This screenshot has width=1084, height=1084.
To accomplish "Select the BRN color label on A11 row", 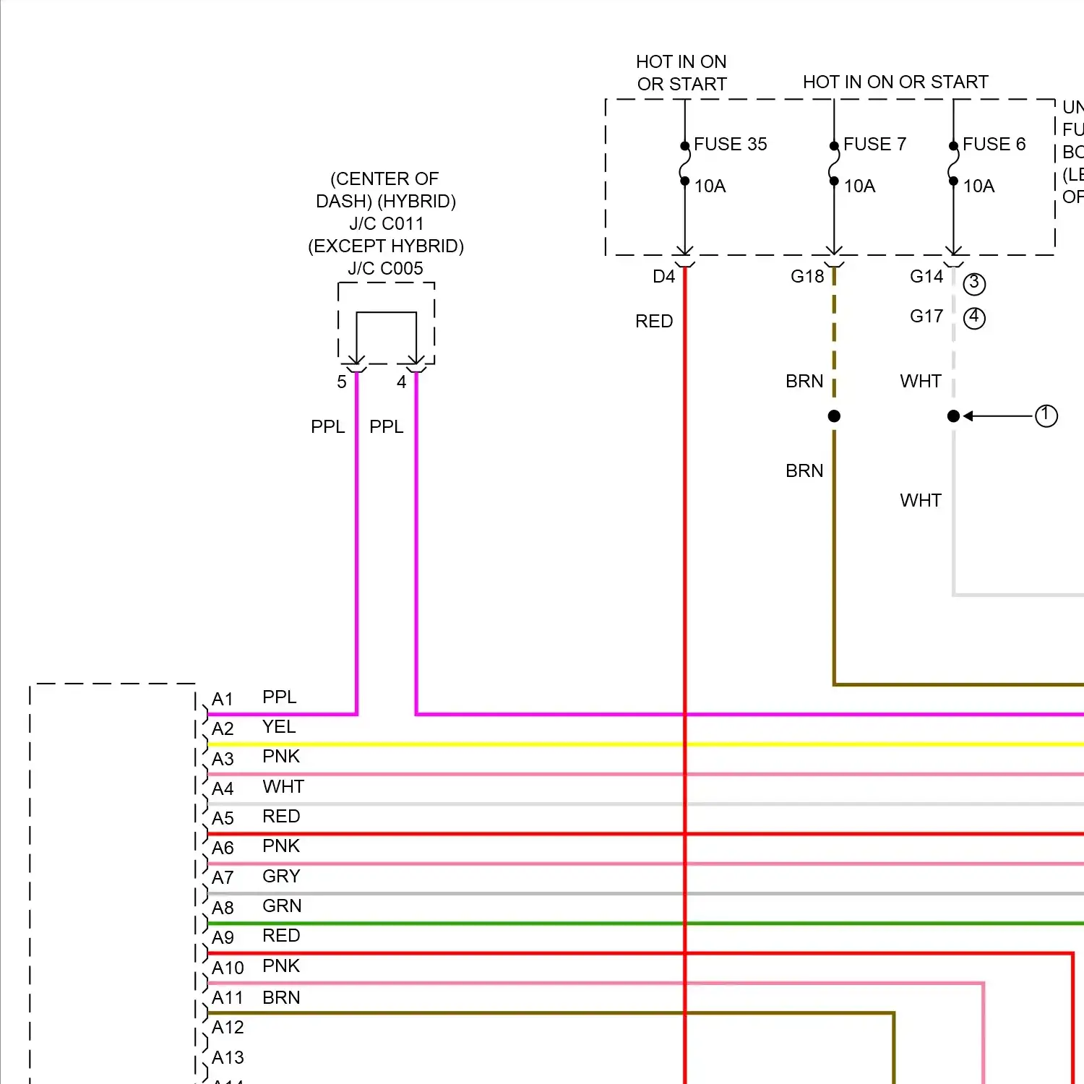I will tap(281, 998).
